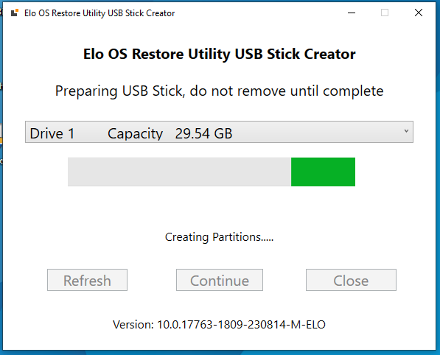Screen dimensions: 440x355
Task: Select the 29.54 GB capacity text in dropdown
Action: click(x=203, y=133)
